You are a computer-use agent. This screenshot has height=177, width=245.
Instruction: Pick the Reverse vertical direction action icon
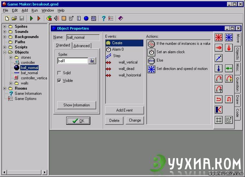coord(229,99)
